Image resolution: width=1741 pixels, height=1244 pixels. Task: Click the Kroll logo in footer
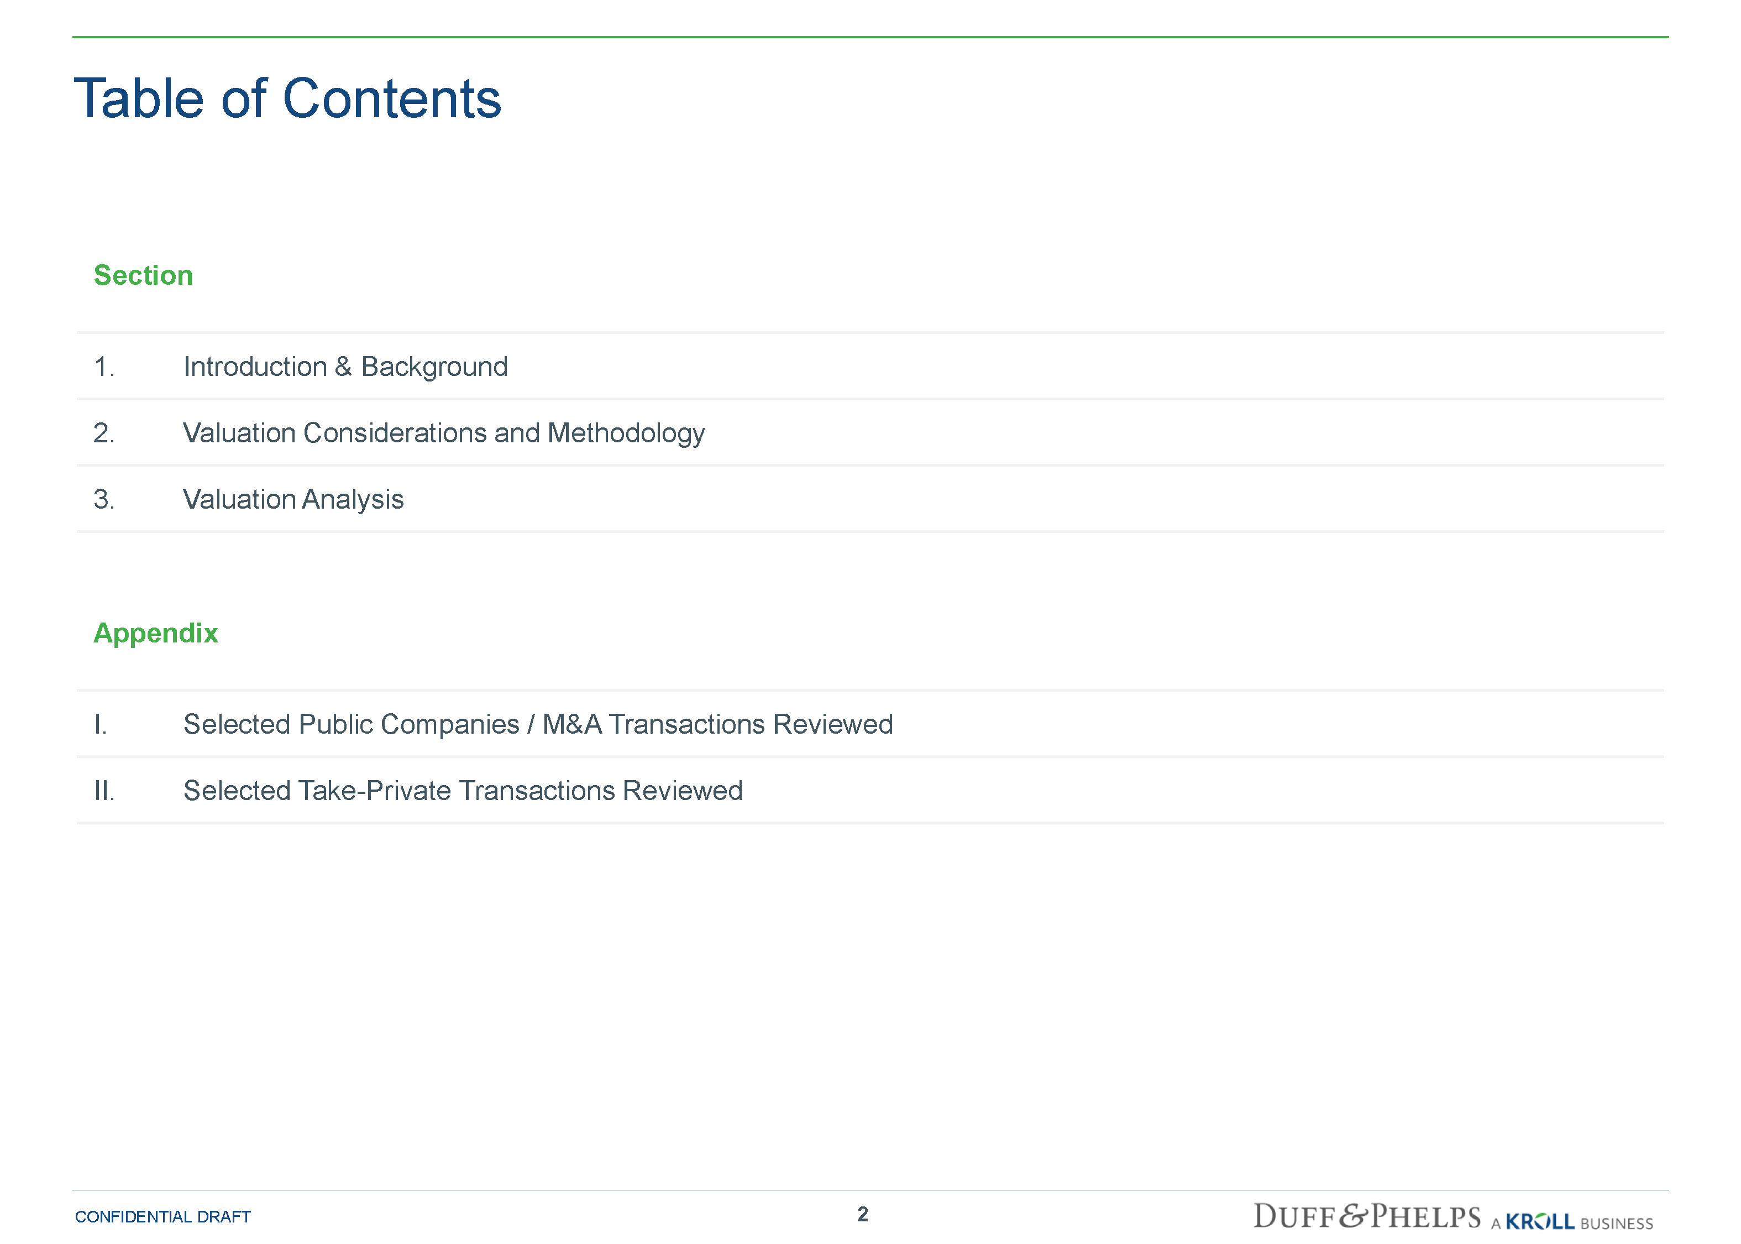(x=1540, y=1221)
